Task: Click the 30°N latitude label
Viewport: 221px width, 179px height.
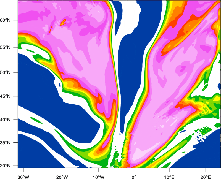Action: [x=6, y=166]
